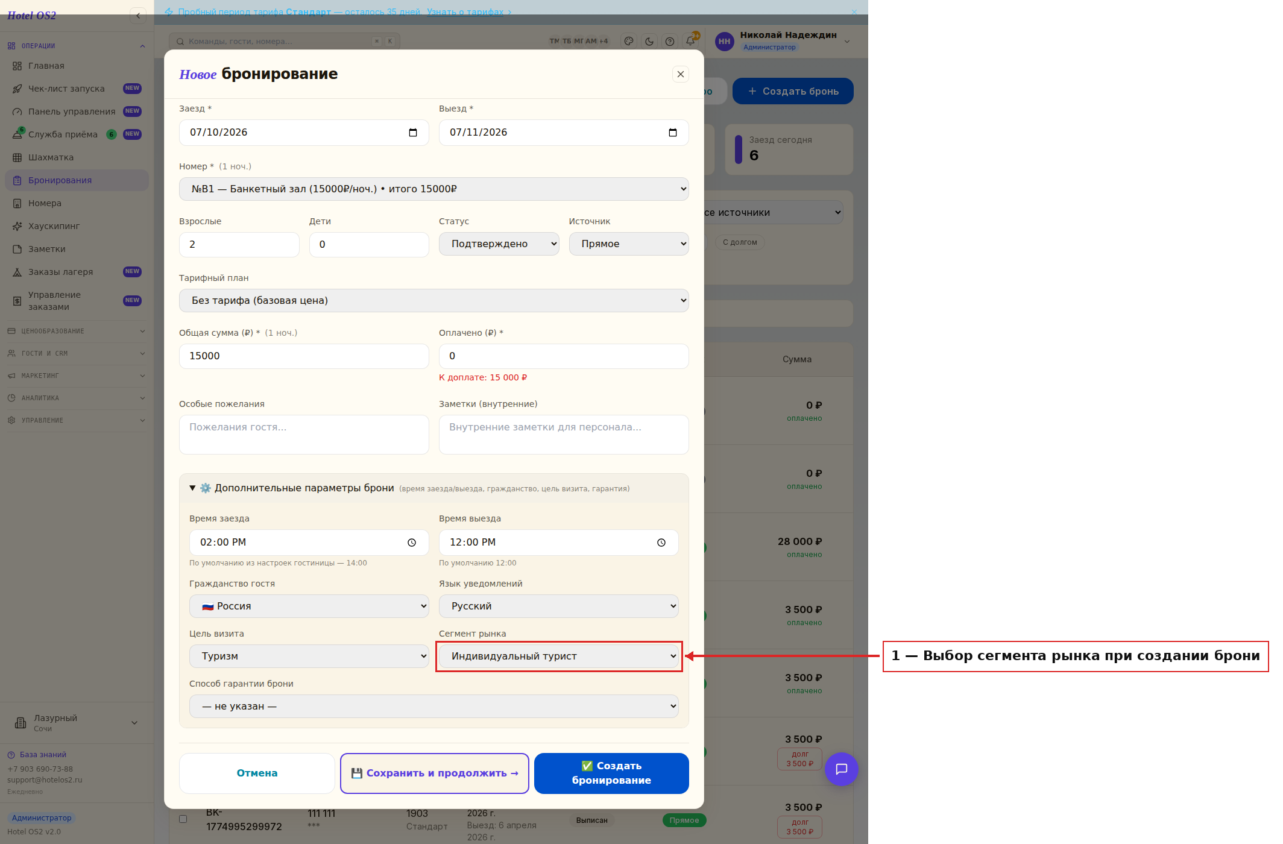
Task: Close the new booking dialog
Action: [680, 74]
